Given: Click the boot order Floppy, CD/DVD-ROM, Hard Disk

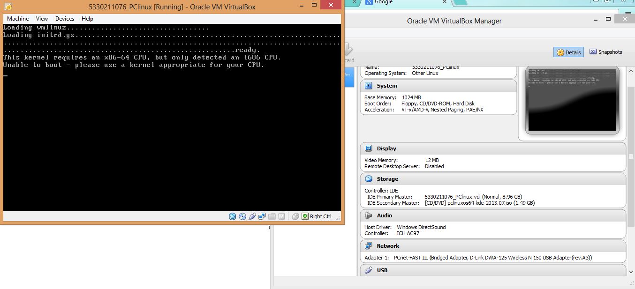Looking at the screenshot, I should pyautogui.click(x=438, y=104).
